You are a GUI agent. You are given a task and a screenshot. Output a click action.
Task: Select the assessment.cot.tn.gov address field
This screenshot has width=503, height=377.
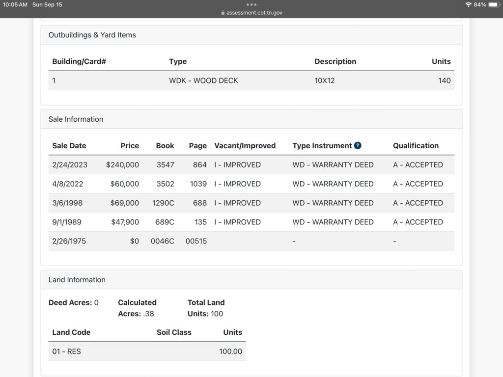coord(251,13)
